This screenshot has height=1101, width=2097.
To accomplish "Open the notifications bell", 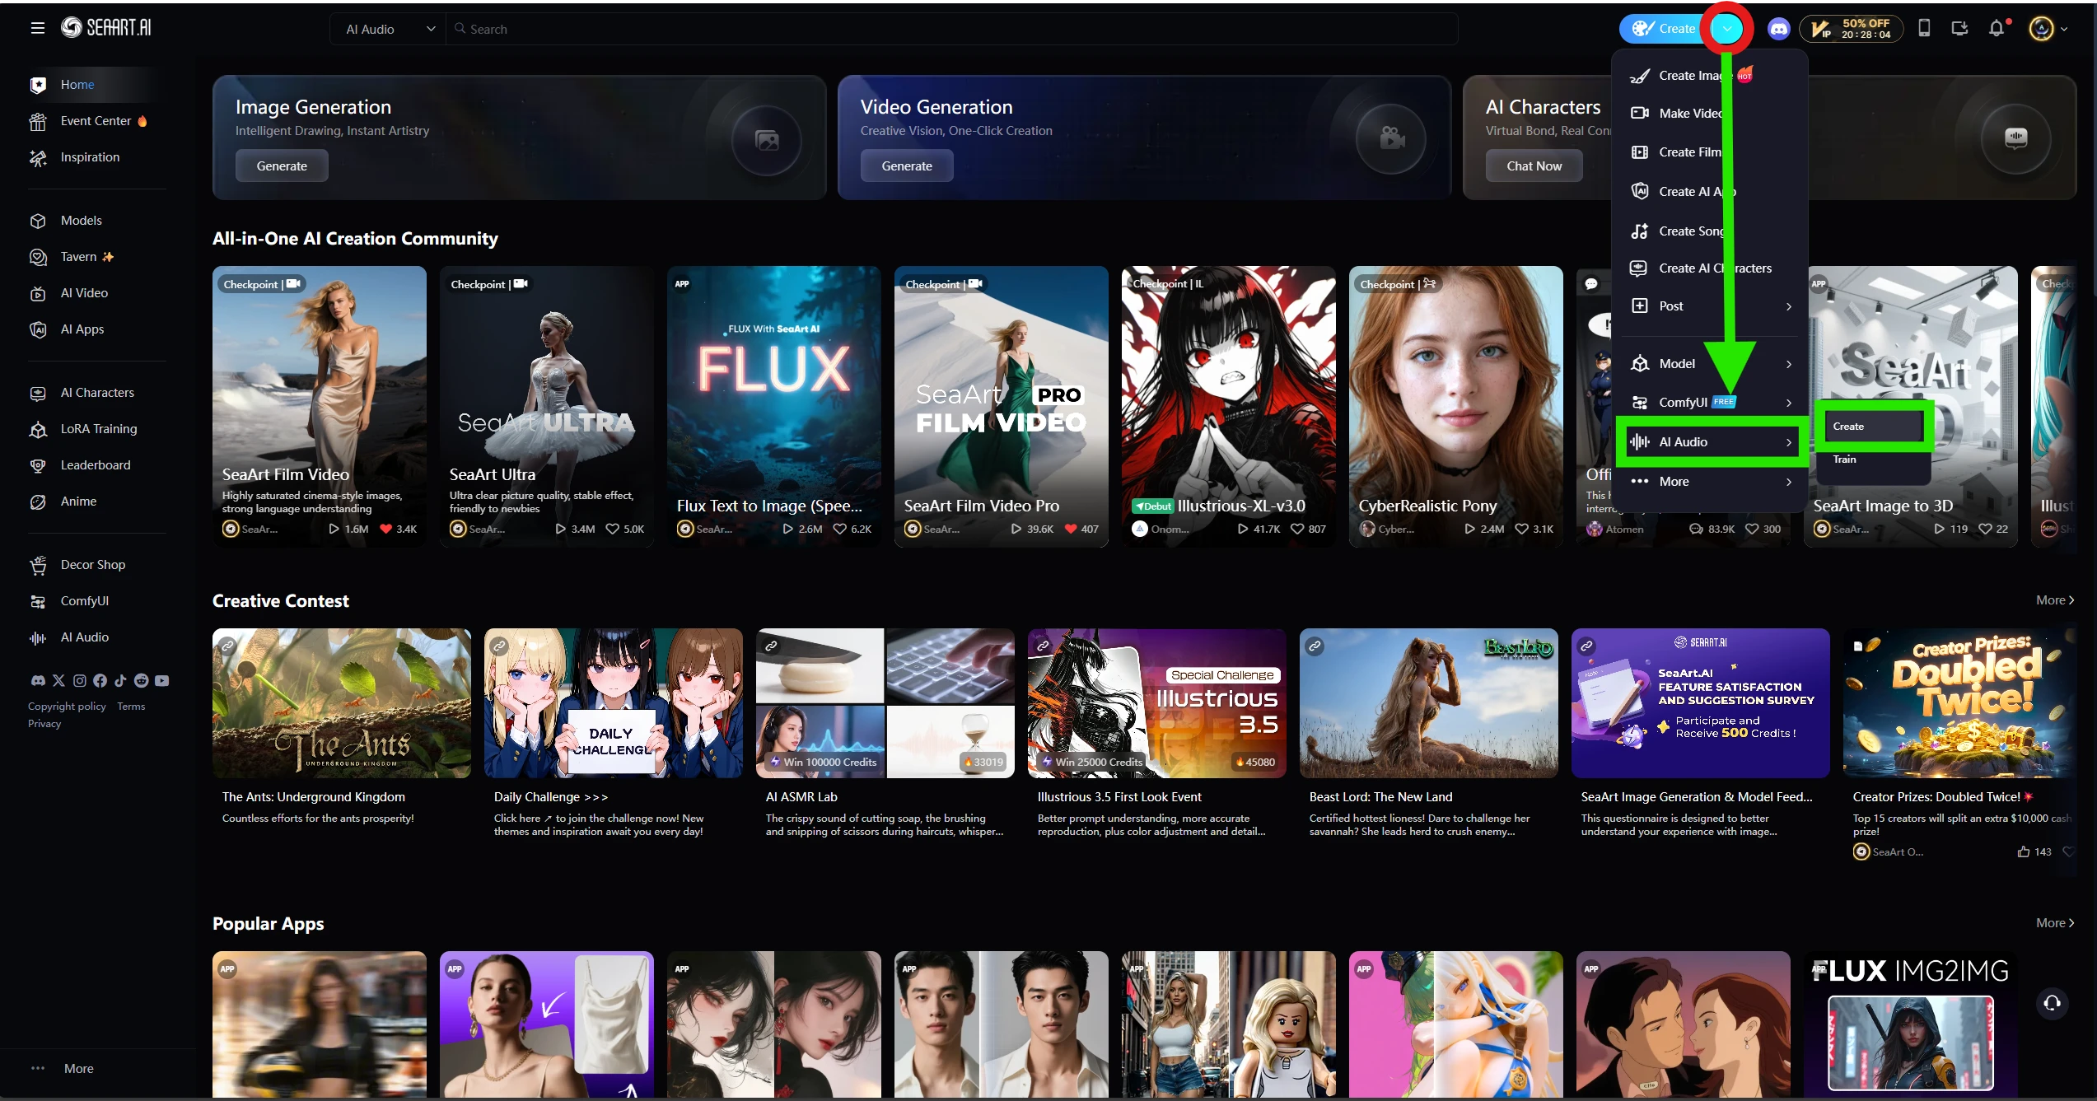I will tap(1997, 29).
